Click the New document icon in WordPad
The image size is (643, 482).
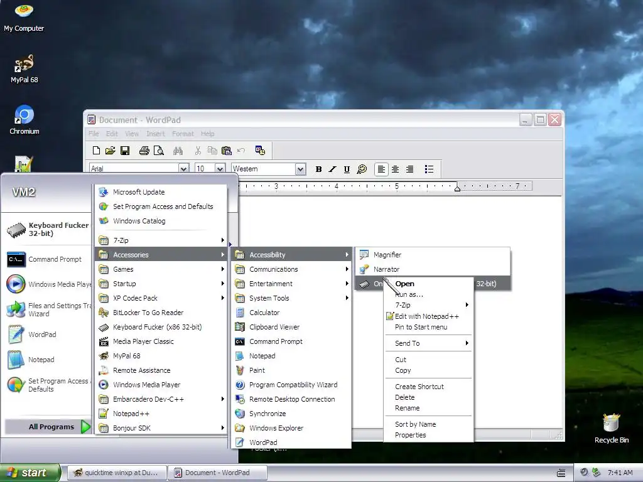[96, 151]
